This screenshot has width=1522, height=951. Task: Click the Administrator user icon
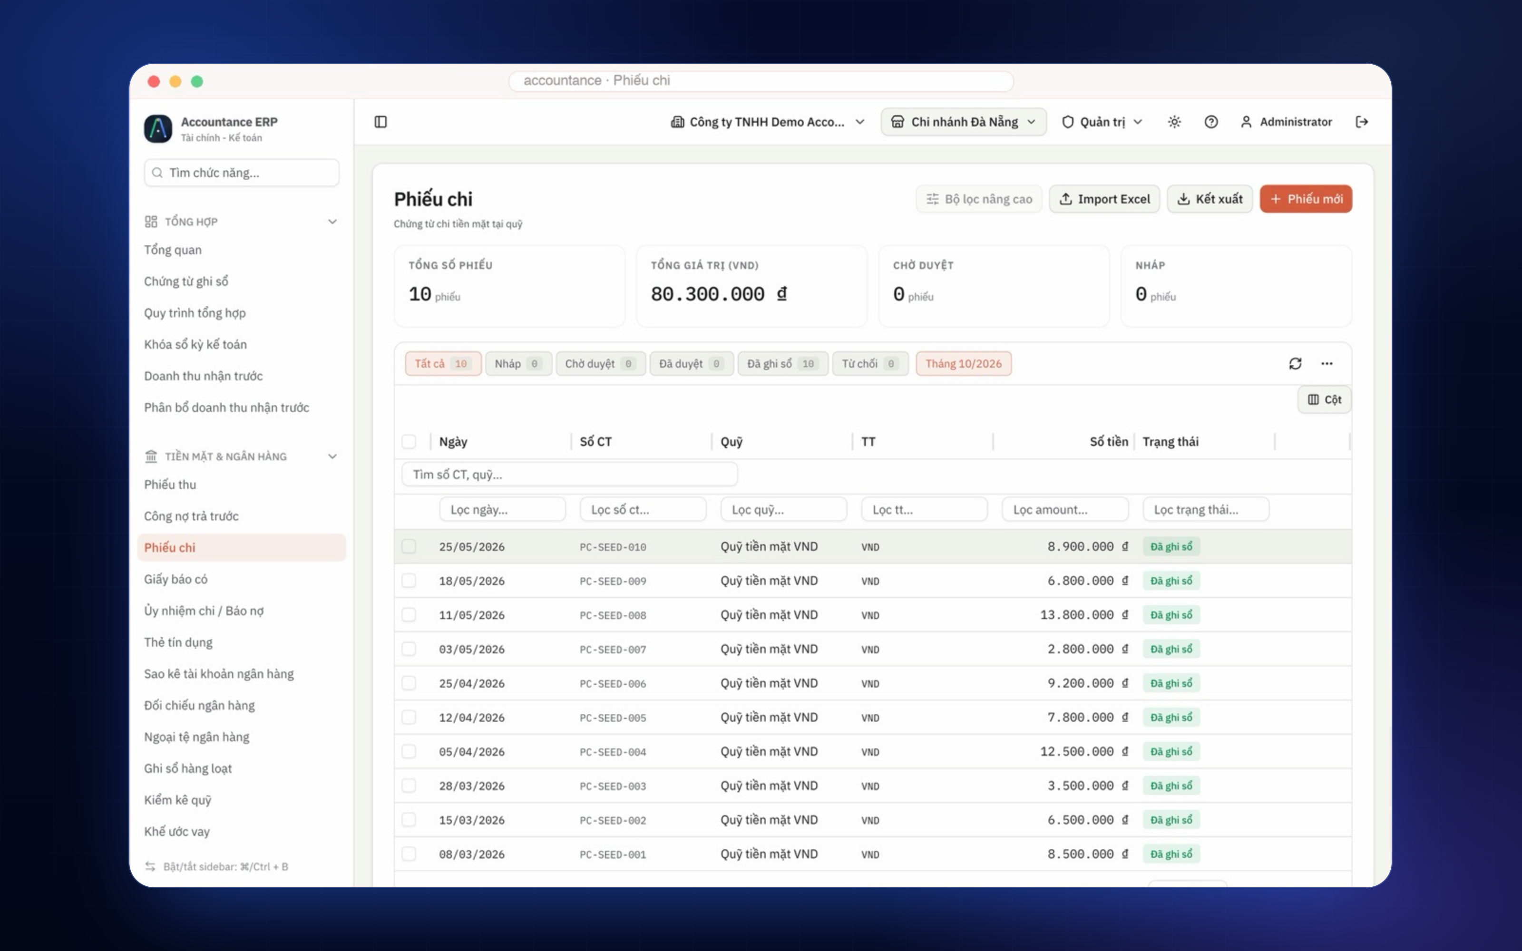click(x=1245, y=121)
